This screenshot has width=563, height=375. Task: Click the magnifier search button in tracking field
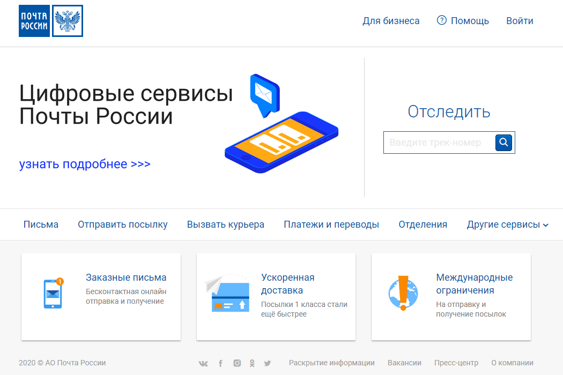click(503, 142)
